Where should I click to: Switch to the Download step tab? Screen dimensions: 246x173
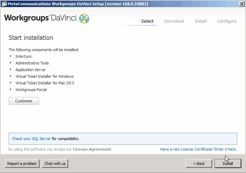pyautogui.click(x=174, y=21)
